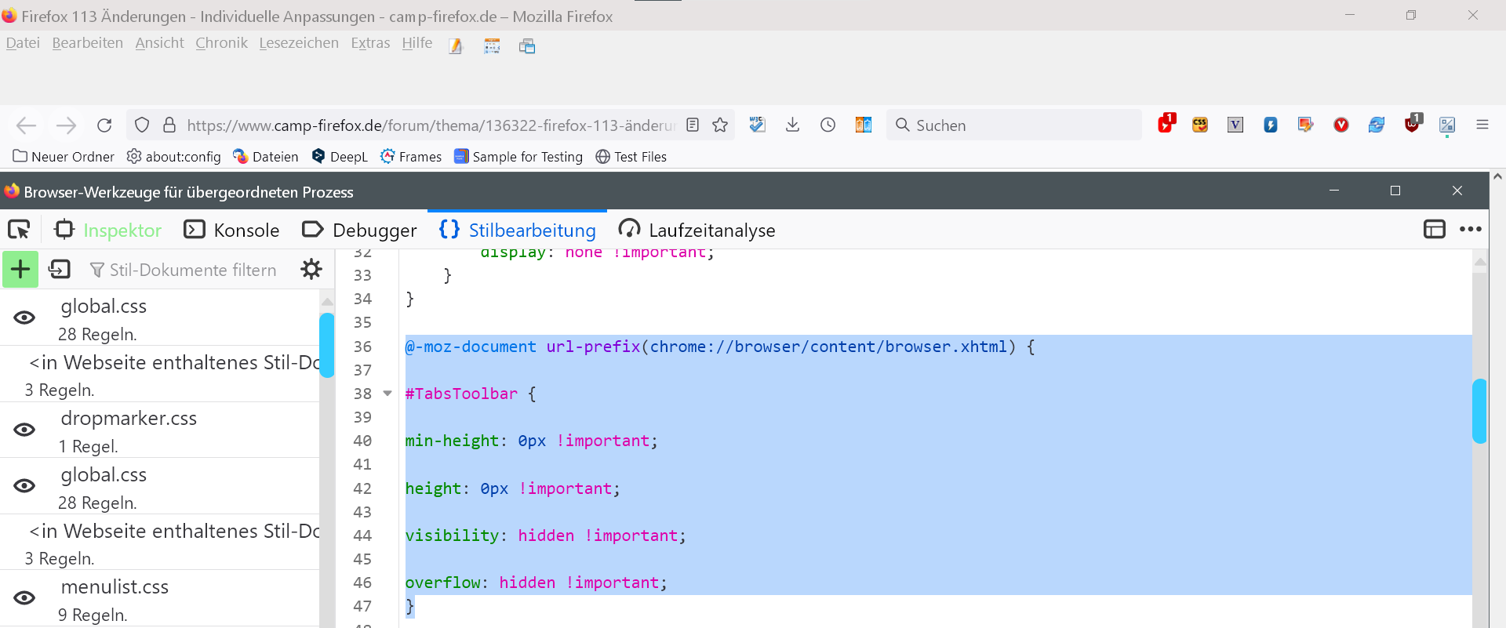Toggle the devtools sidebar layout icon
Screen dimensions: 1506x628
(x=1434, y=230)
